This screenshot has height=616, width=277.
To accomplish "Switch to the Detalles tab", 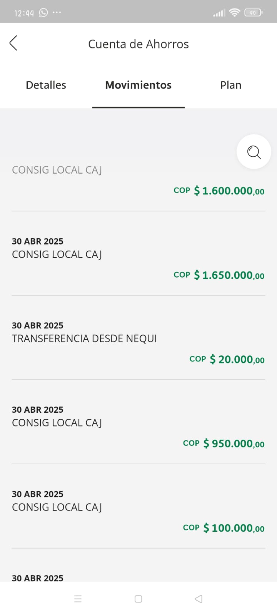I will [46, 85].
